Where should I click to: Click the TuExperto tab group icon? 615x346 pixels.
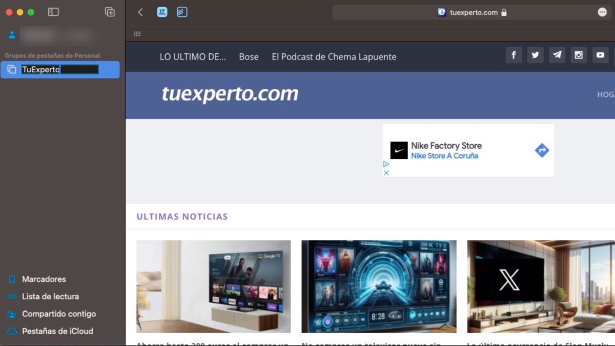coord(12,70)
